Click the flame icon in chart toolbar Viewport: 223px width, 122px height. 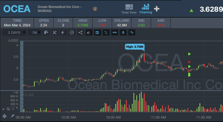pyautogui.click(x=89, y=32)
